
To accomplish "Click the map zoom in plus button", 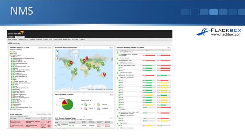I will pos(57,52).
